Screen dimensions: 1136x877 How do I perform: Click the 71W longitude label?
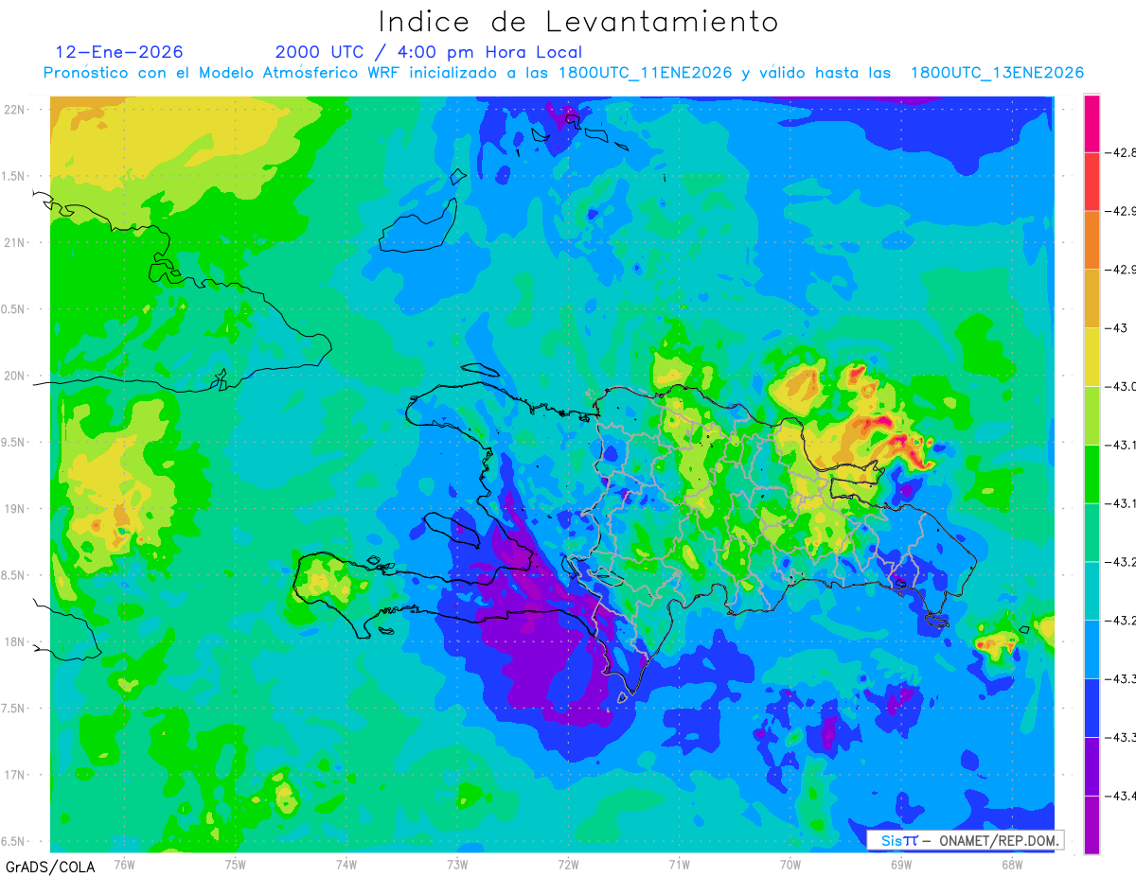679,864
